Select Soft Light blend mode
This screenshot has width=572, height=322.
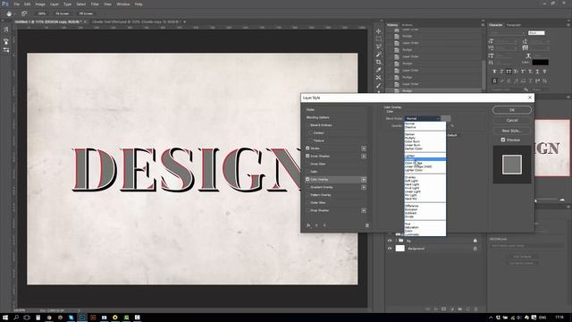425,181
